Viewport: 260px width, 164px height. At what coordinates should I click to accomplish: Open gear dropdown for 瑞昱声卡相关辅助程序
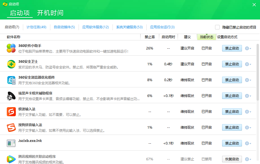248,96
